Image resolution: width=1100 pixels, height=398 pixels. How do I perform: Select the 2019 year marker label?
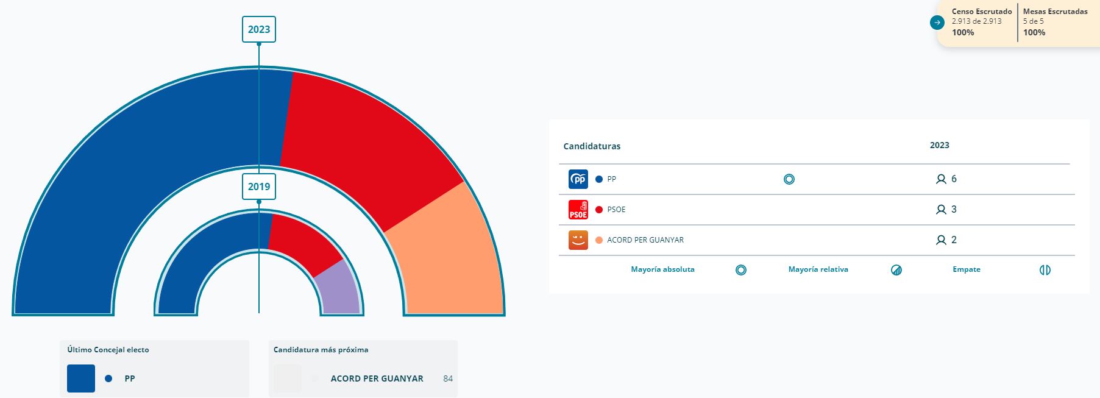(259, 187)
